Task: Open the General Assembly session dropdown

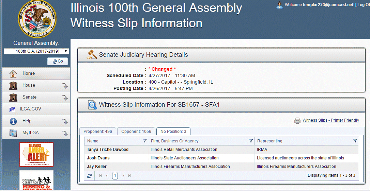Action: pos(36,51)
